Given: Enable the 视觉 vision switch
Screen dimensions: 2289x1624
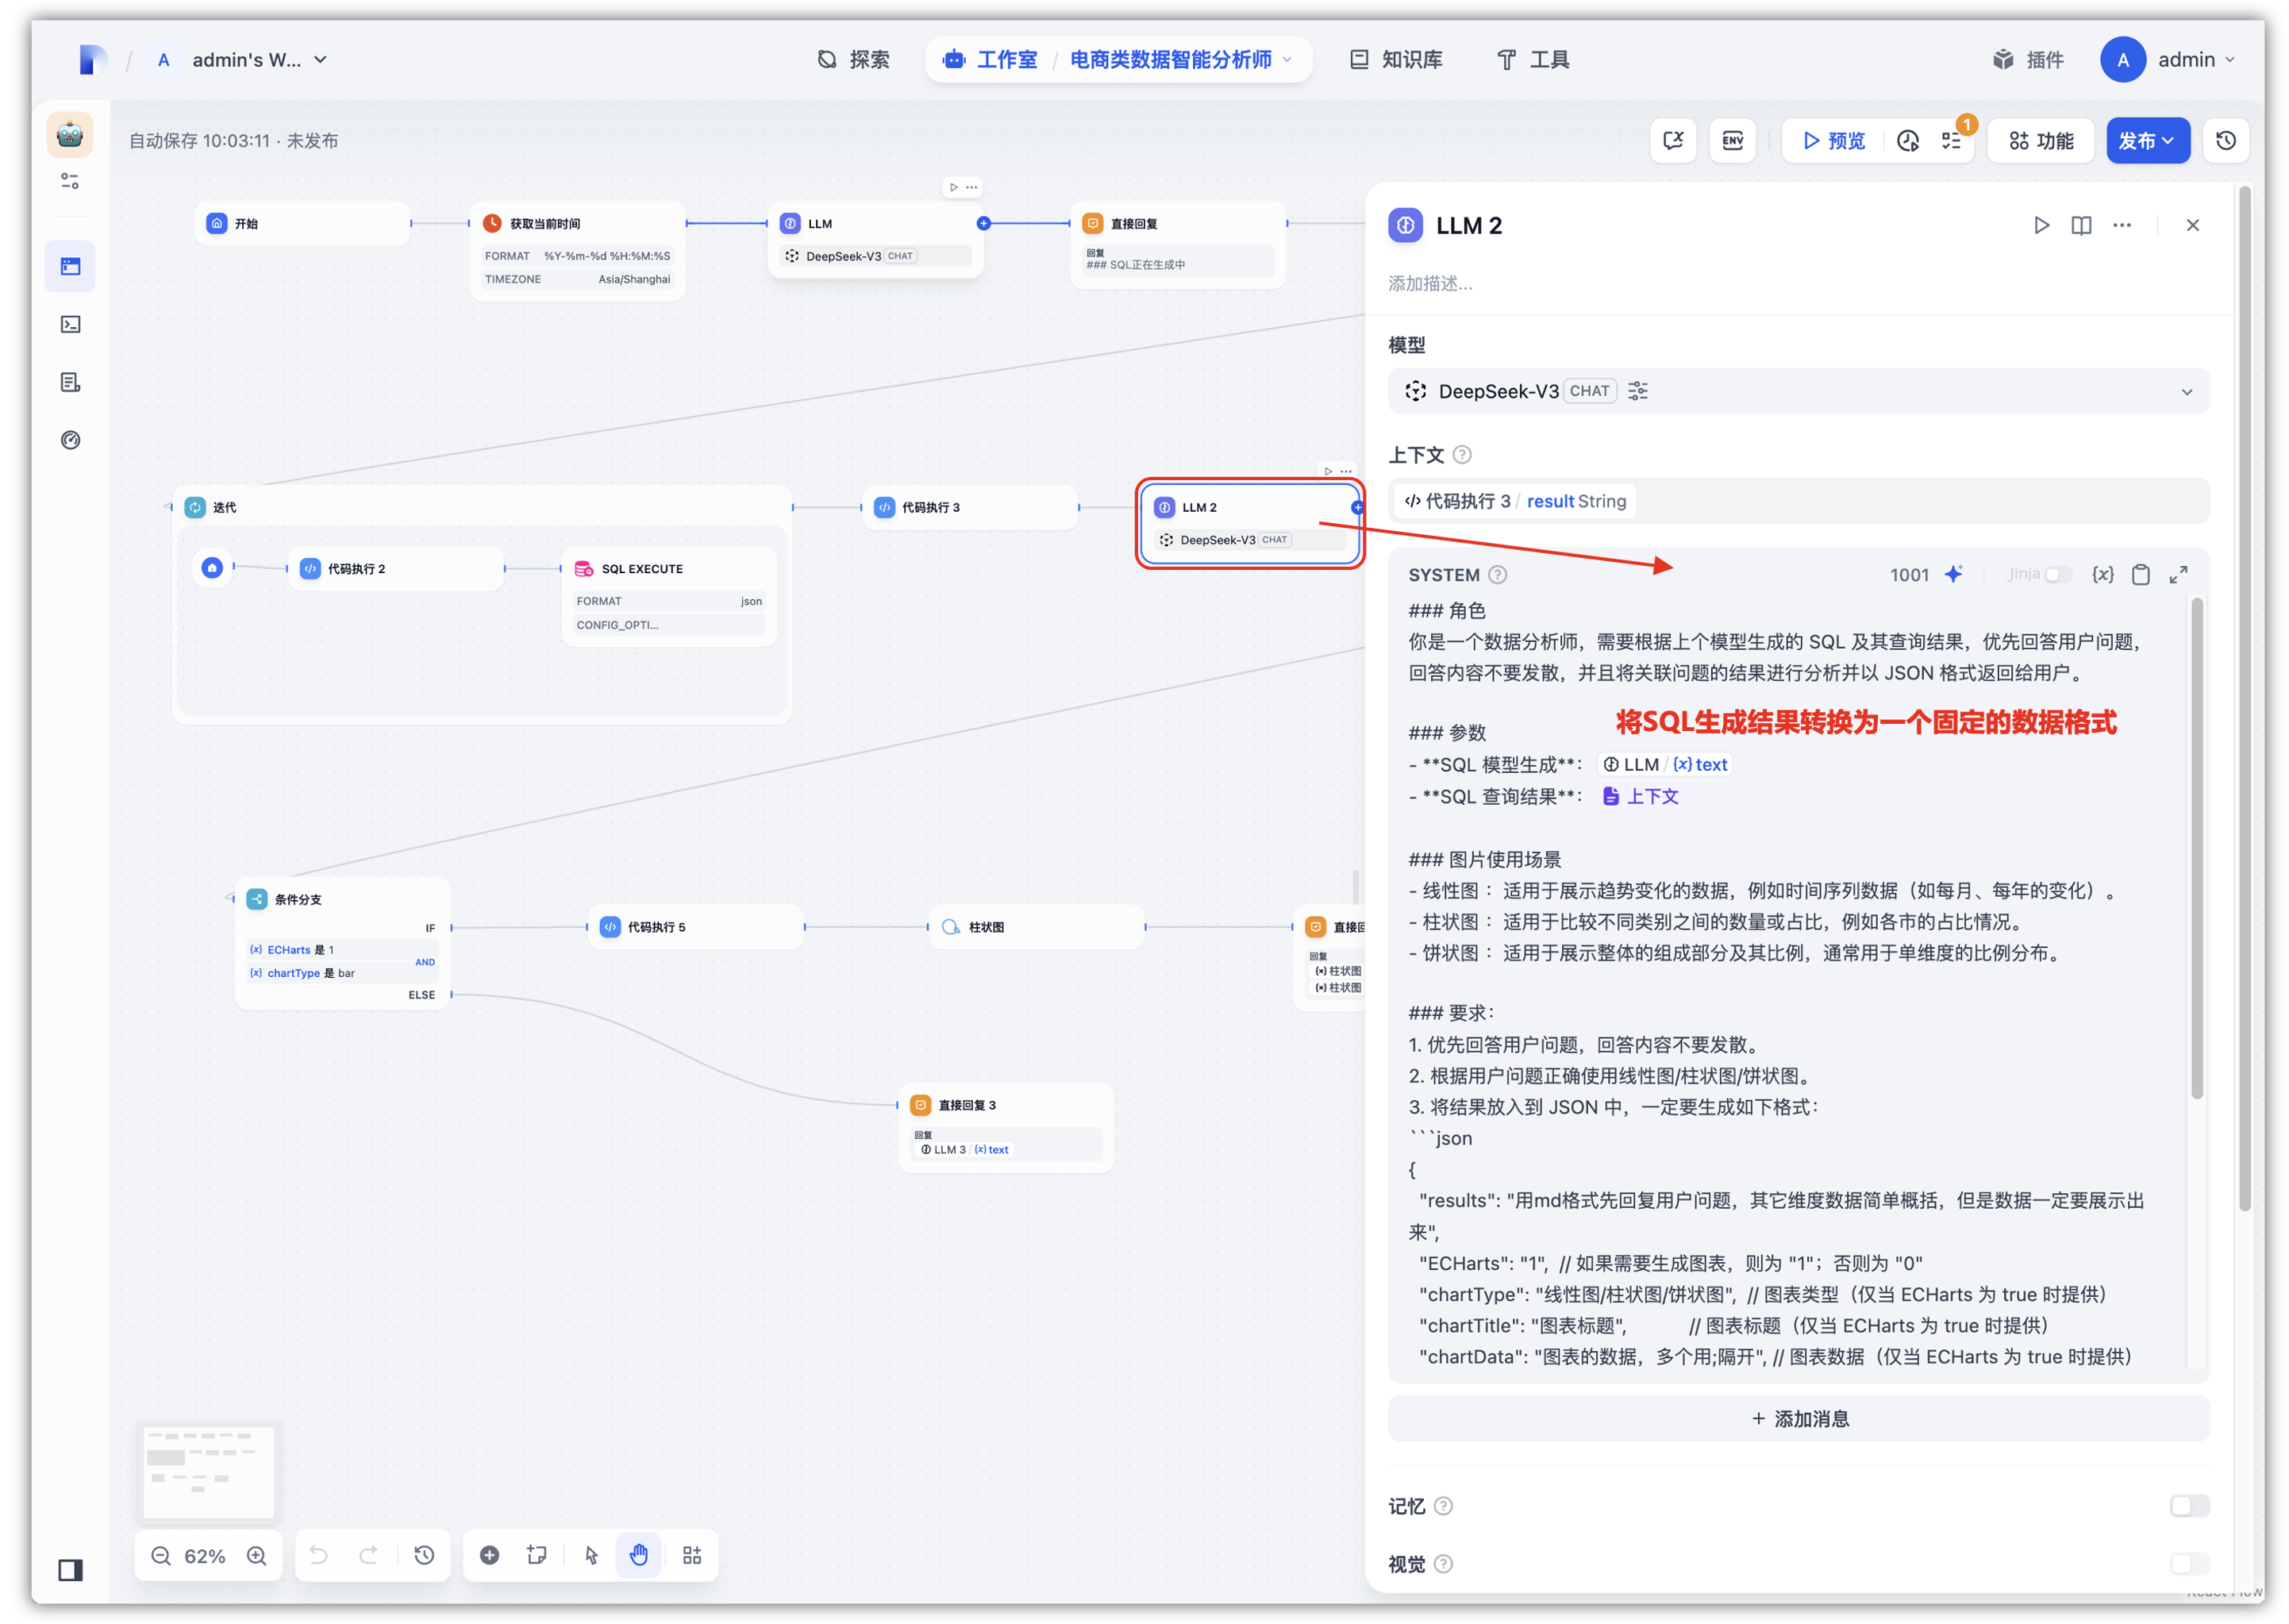Looking at the screenshot, I should click(2189, 1564).
